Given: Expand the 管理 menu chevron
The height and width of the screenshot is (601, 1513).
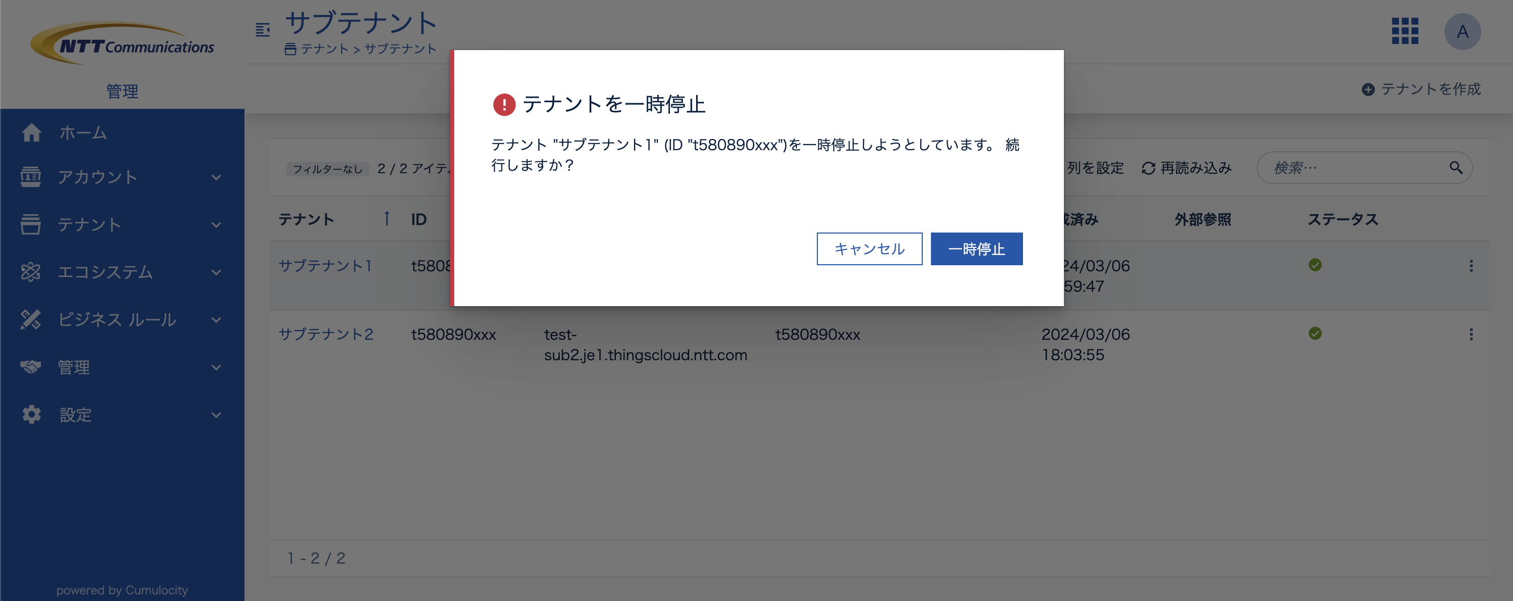Looking at the screenshot, I should [x=216, y=367].
